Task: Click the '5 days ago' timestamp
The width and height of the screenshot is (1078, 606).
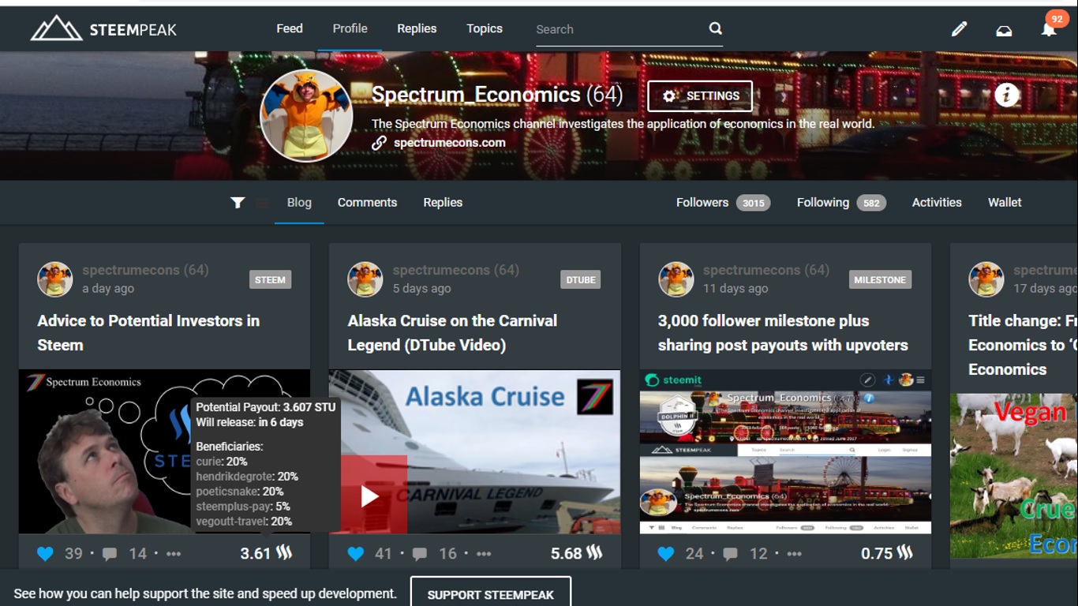Action: click(422, 289)
